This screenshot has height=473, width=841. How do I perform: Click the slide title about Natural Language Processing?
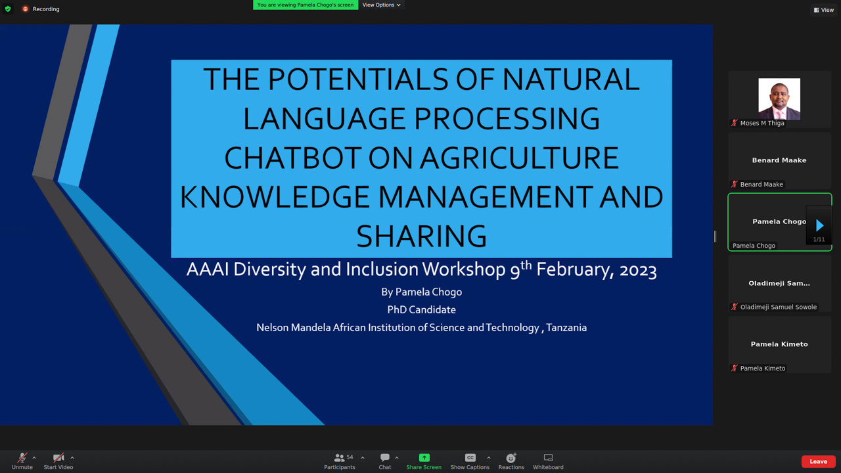[x=421, y=158]
